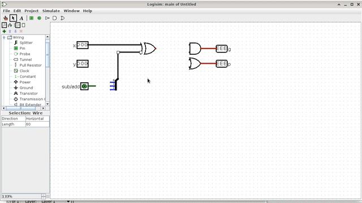Image resolution: width=362 pixels, height=203 pixels.
Task: Pick the OR gate toolbar icon
Action: 63,18
